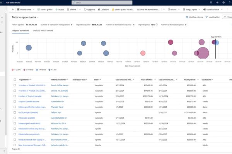Tick the select-all checkbox in the table header

(x=15, y=80)
